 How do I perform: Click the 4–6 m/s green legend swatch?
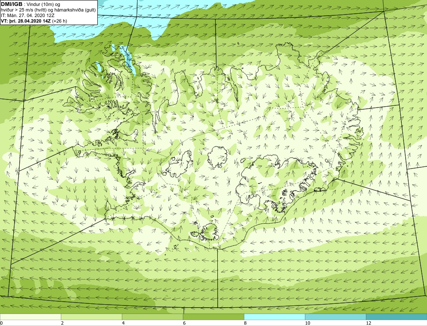[152, 317]
